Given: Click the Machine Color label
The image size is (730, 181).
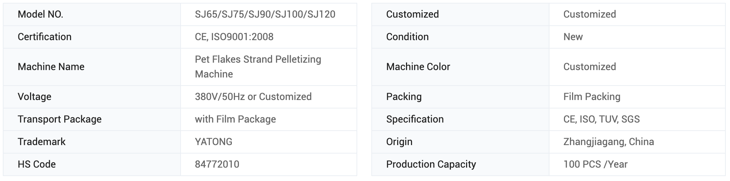Looking at the screenshot, I should click(418, 67).
